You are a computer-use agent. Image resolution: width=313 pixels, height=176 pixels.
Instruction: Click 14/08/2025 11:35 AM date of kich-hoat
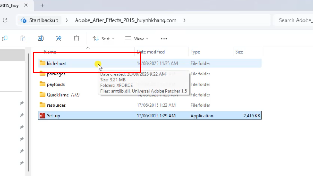157,63
